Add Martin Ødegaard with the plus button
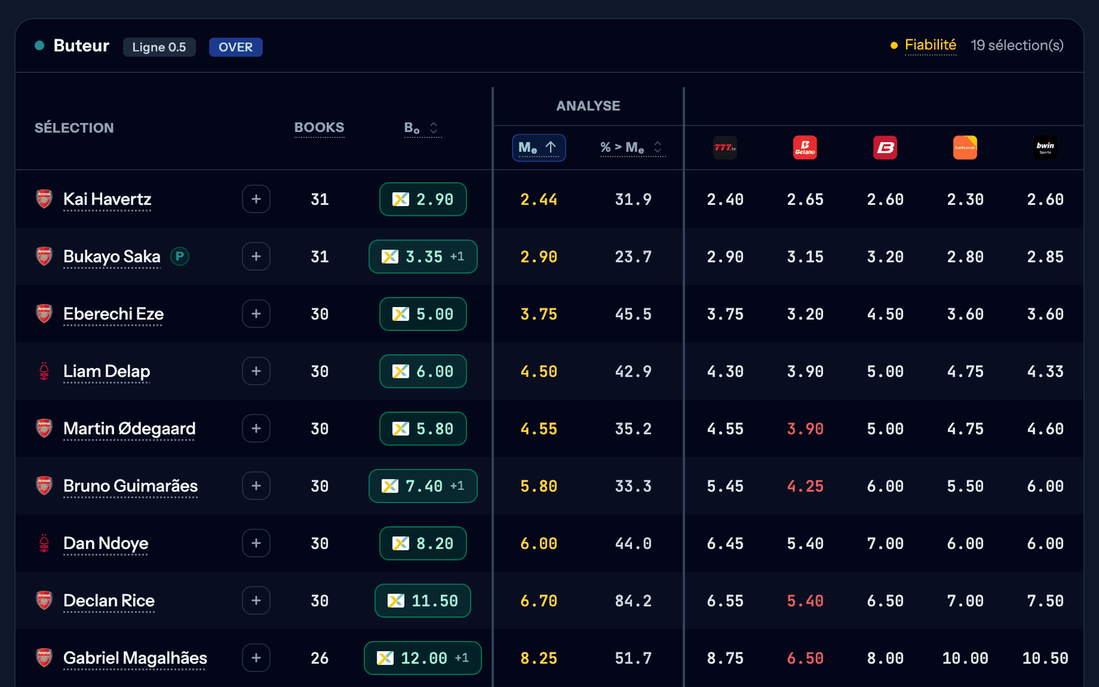 point(256,429)
